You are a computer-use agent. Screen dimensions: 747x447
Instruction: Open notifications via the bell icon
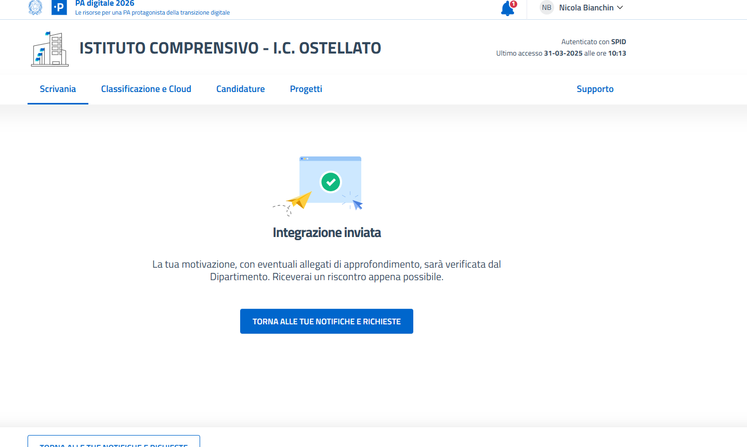click(x=507, y=8)
